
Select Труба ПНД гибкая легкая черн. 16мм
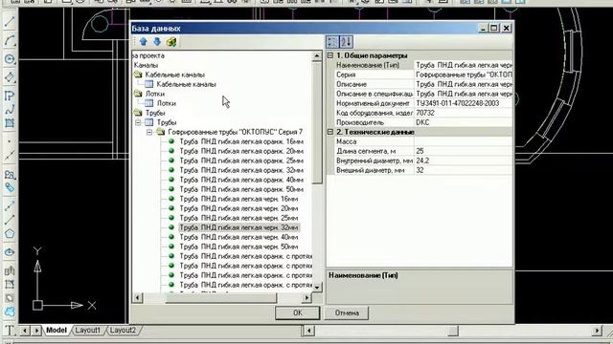tap(238, 199)
